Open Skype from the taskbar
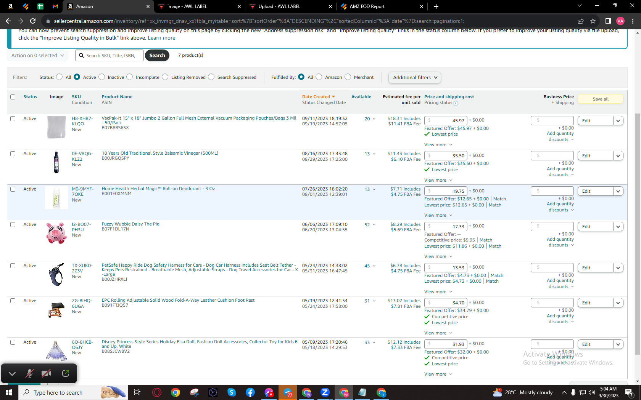Screen dimensions: 641x400 pos(232,392)
